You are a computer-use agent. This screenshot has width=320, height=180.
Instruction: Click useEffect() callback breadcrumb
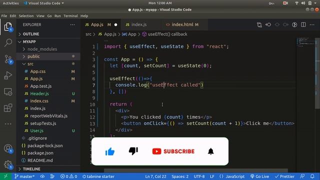(165, 34)
